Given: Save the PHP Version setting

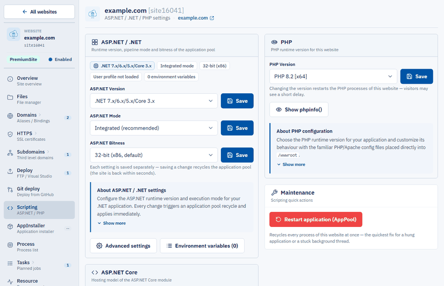Looking at the screenshot, I should [417, 77].
